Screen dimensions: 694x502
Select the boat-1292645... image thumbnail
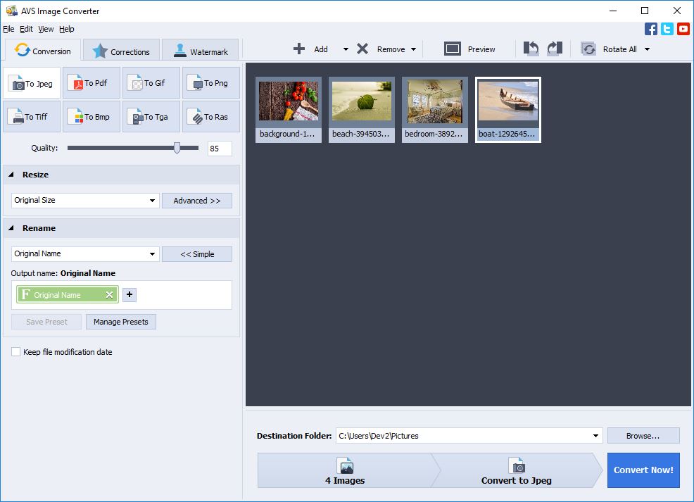click(x=508, y=110)
